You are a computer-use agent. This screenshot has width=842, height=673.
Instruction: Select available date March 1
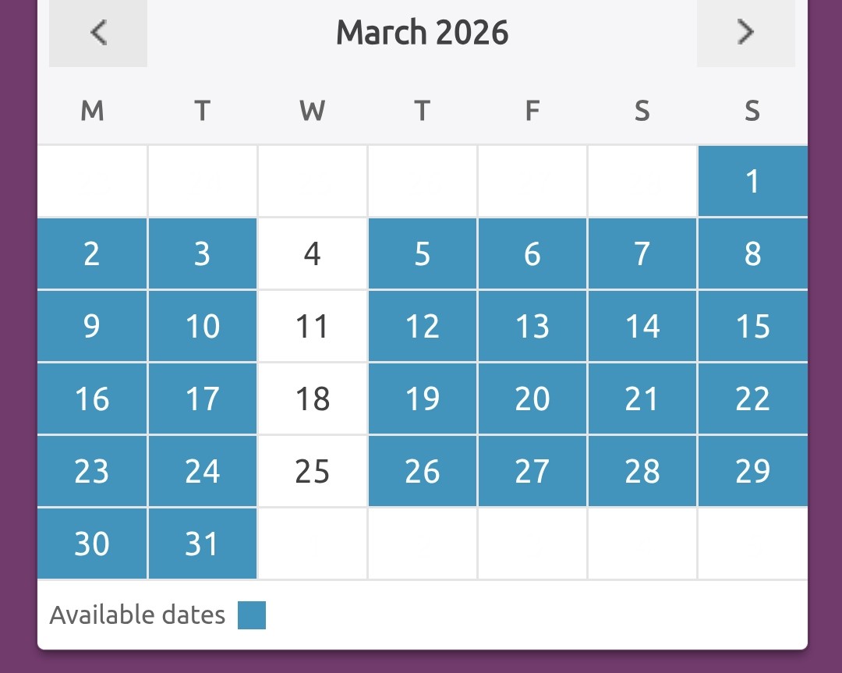coord(752,181)
